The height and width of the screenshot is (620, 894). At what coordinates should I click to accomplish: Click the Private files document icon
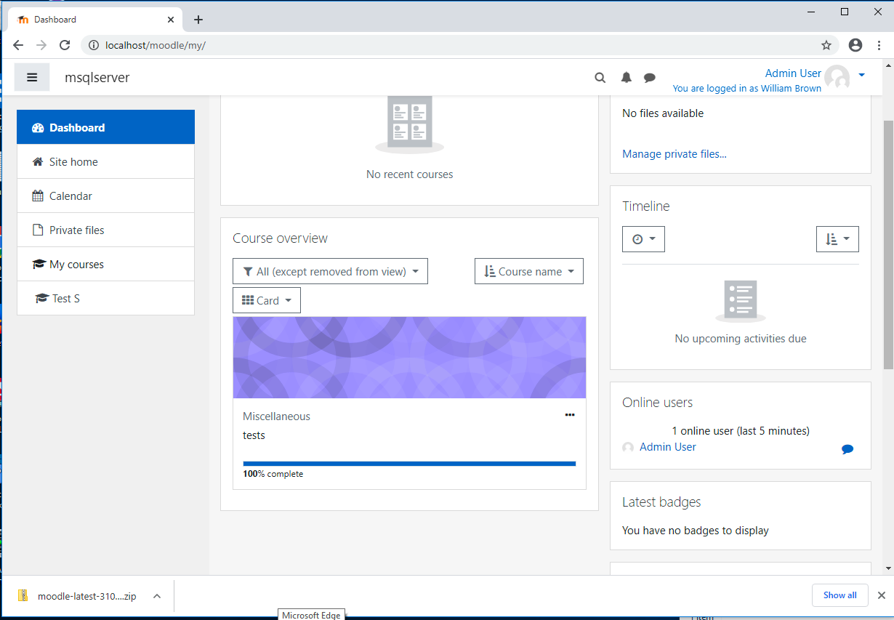point(38,230)
